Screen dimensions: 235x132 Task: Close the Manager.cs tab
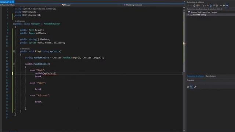[13, 2]
